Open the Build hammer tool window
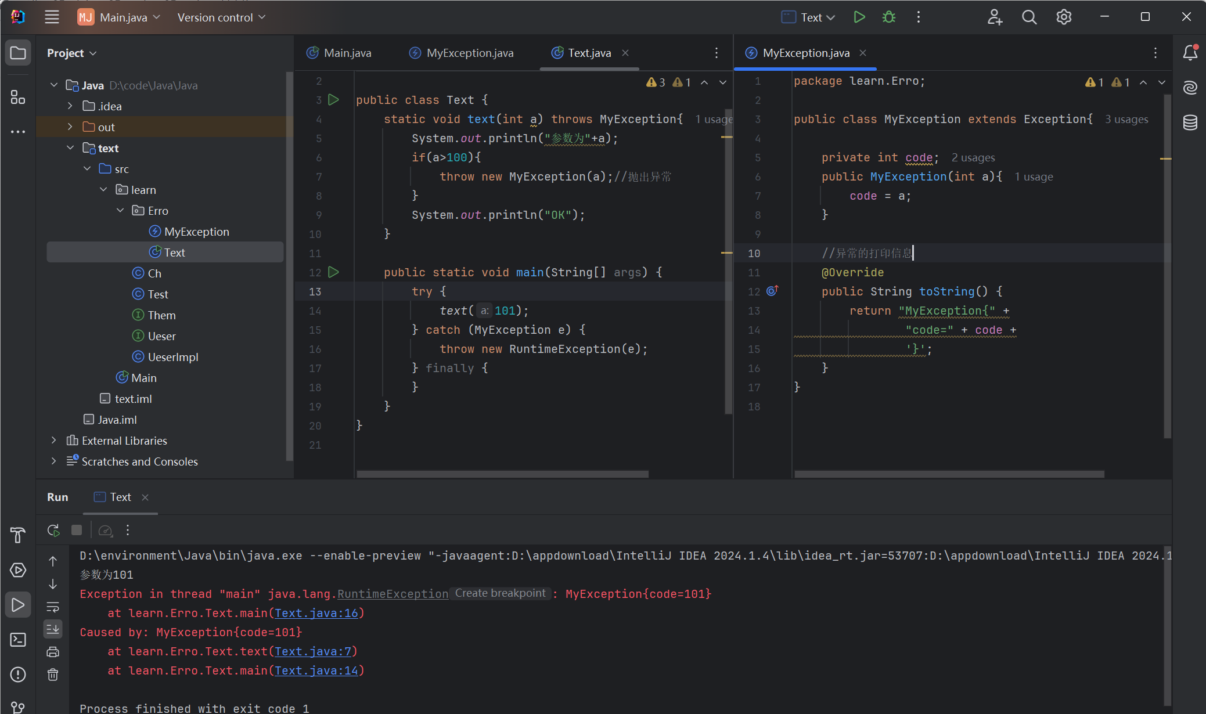Viewport: 1206px width, 714px height. click(x=18, y=535)
